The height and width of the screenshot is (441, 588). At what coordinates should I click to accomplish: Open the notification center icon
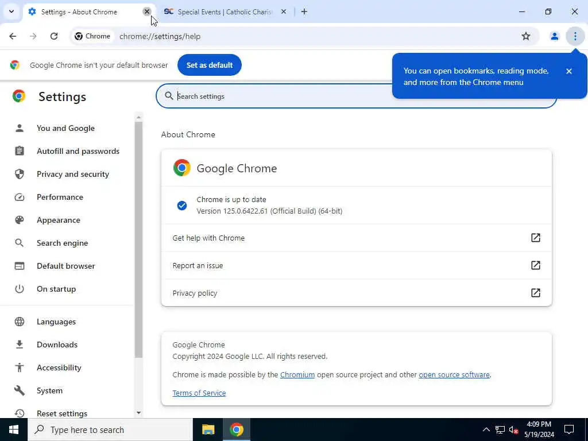coord(569,430)
